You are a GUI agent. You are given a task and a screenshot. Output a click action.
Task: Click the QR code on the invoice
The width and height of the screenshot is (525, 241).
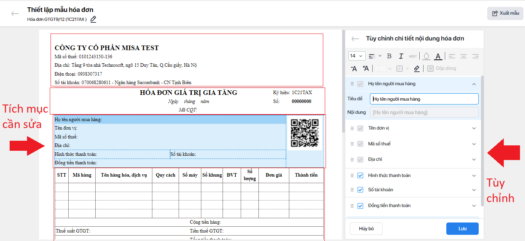[304, 133]
